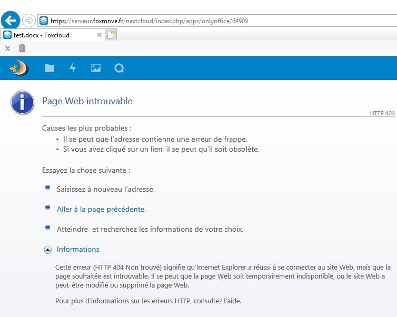This screenshot has width=397, height=317.
Task: Click the Informations heading text
Action: point(78,250)
